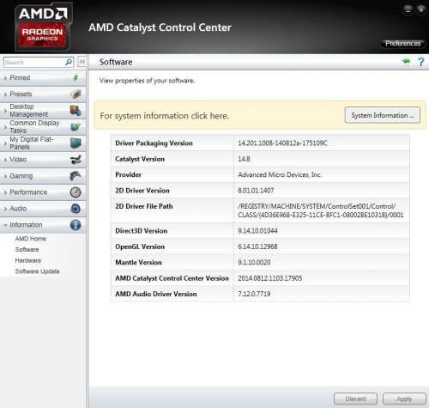
Task: Click Control Center Version value 2014.0812.1103.17905
Action: [x=270, y=278]
